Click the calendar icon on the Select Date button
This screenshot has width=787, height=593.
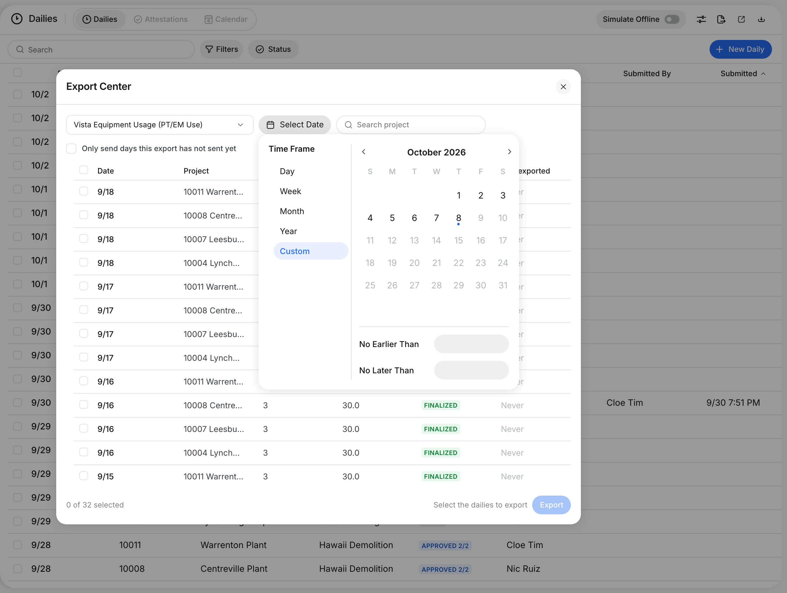tap(270, 125)
